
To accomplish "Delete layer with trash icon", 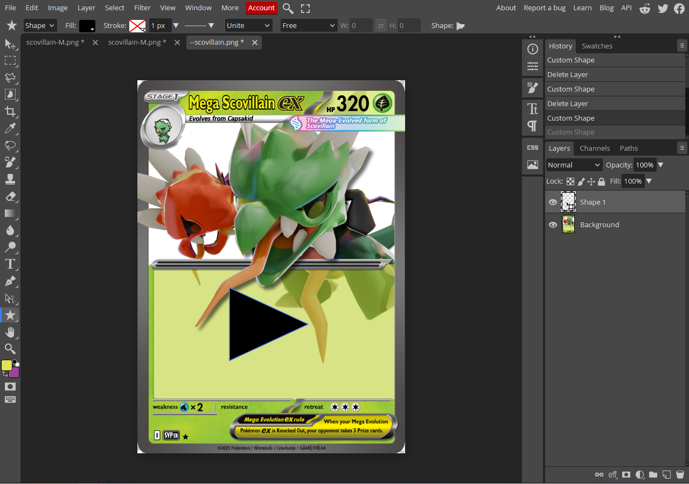I will (680, 475).
